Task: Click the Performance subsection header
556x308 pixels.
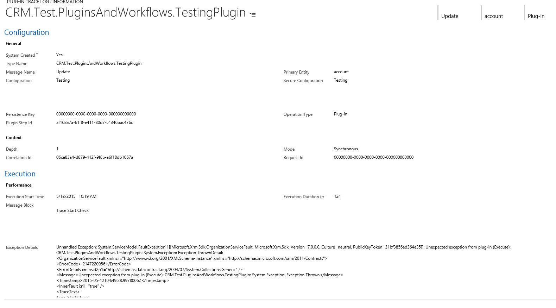Action: pos(19,185)
